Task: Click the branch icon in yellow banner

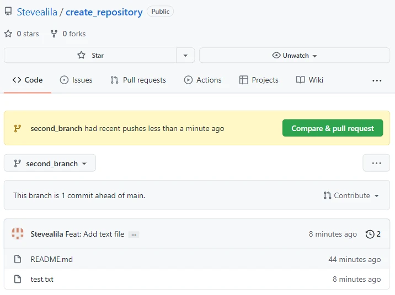Action: pyautogui.click(x=18, y=128)
